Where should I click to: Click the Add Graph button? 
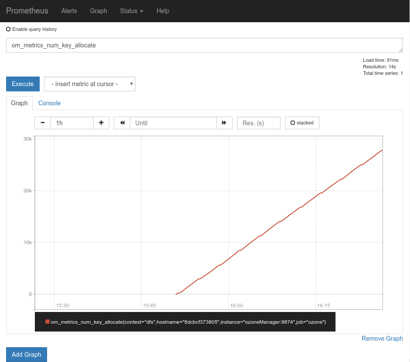27,355
